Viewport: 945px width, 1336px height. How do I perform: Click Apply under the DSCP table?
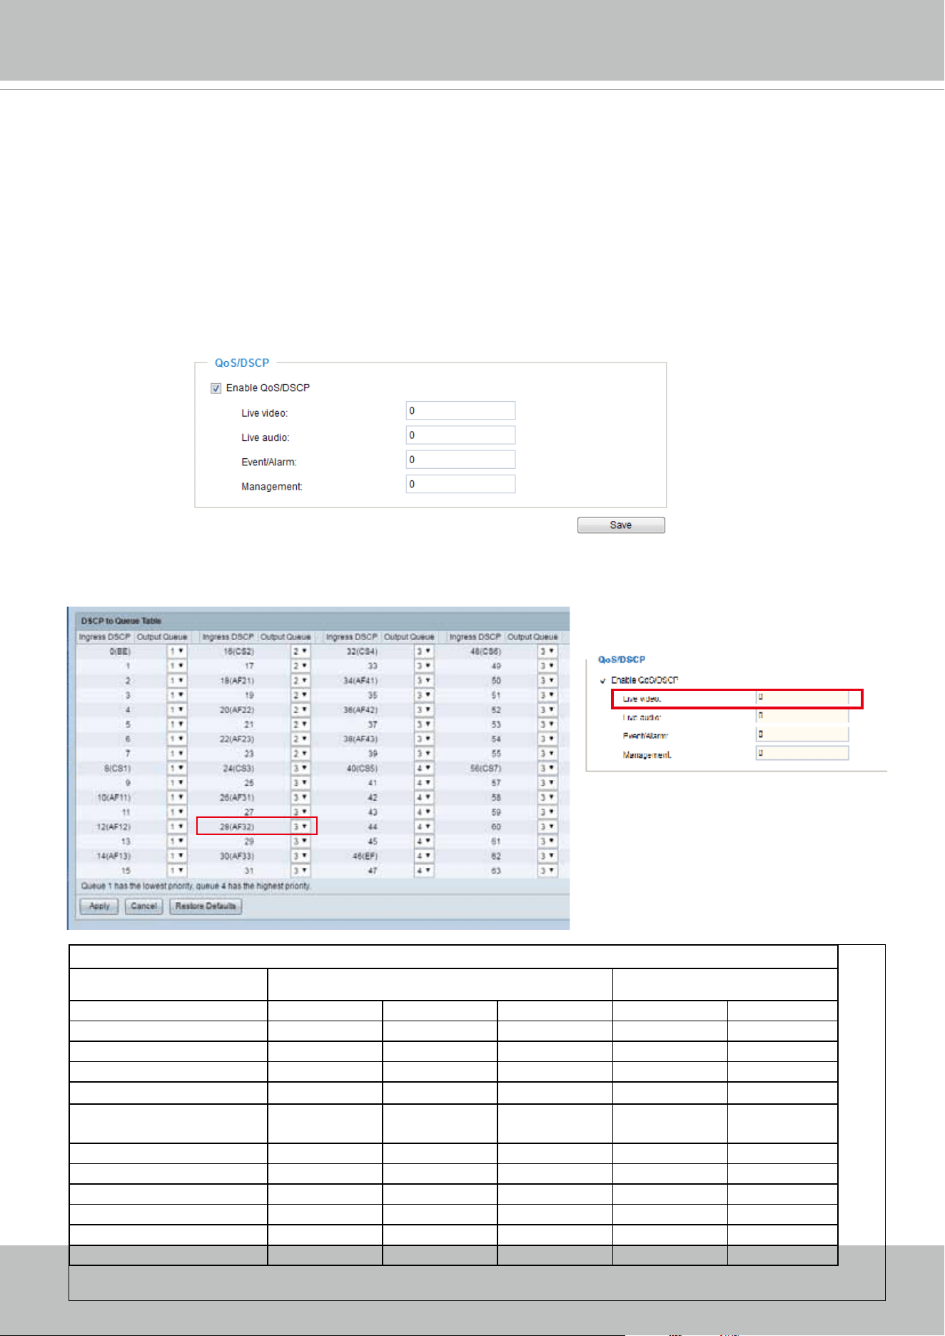point(99,906)
